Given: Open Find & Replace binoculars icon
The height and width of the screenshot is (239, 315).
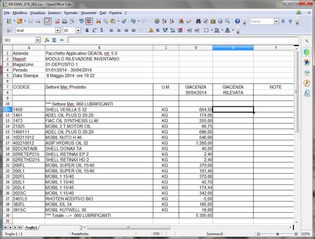Looking at the screenshot, I should point(198,21).
